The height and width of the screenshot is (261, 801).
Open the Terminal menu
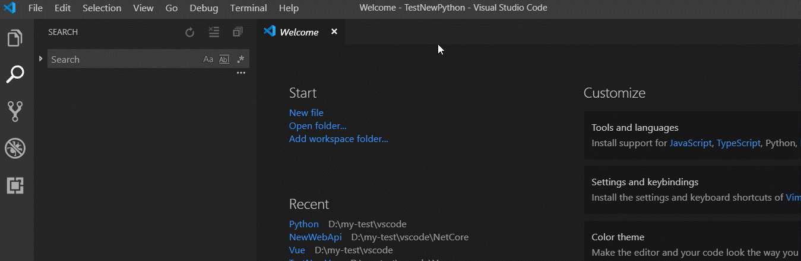click(249, 8)
